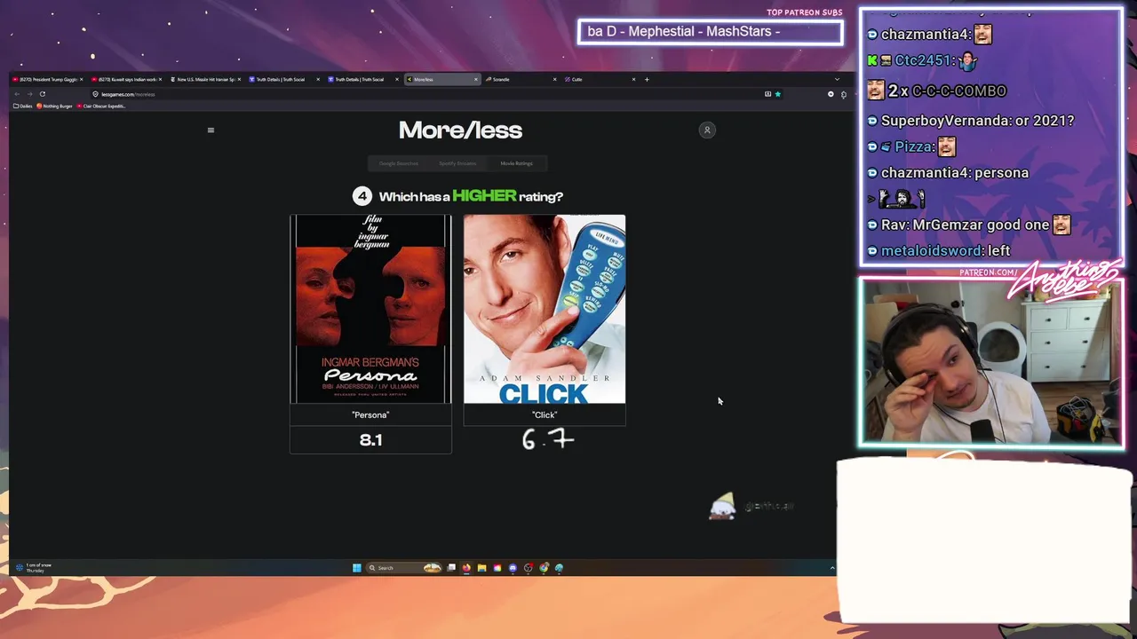Pick the Click movie poster
Image resolution: width=1137 pixels, height=639 pixels.
point(545,309)
